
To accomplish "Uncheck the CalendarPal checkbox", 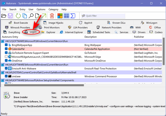I will pyautogui.click(x=6, y=49).
